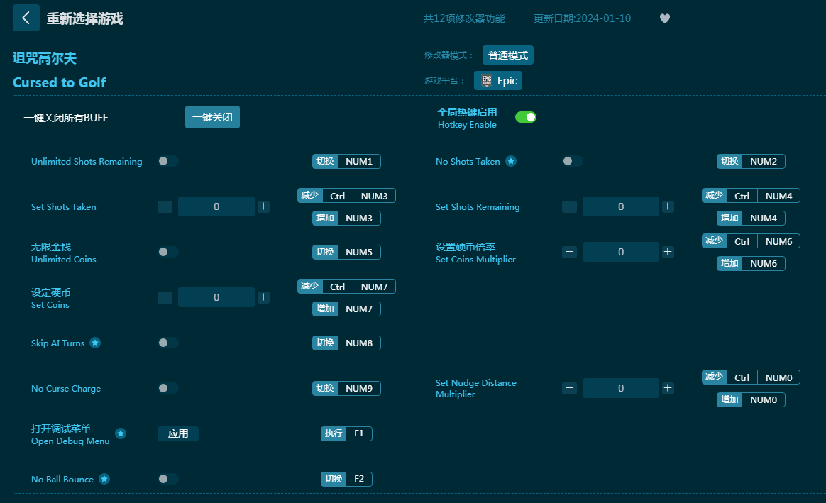Screen dimensions: 826x503
Task: Enable the Unlimited Shots Remaining toggle
Action: point(168,161)
